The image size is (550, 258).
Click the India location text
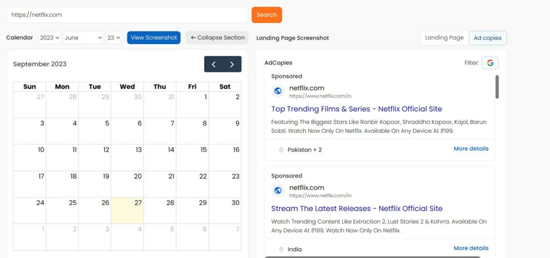pos(295,249)
